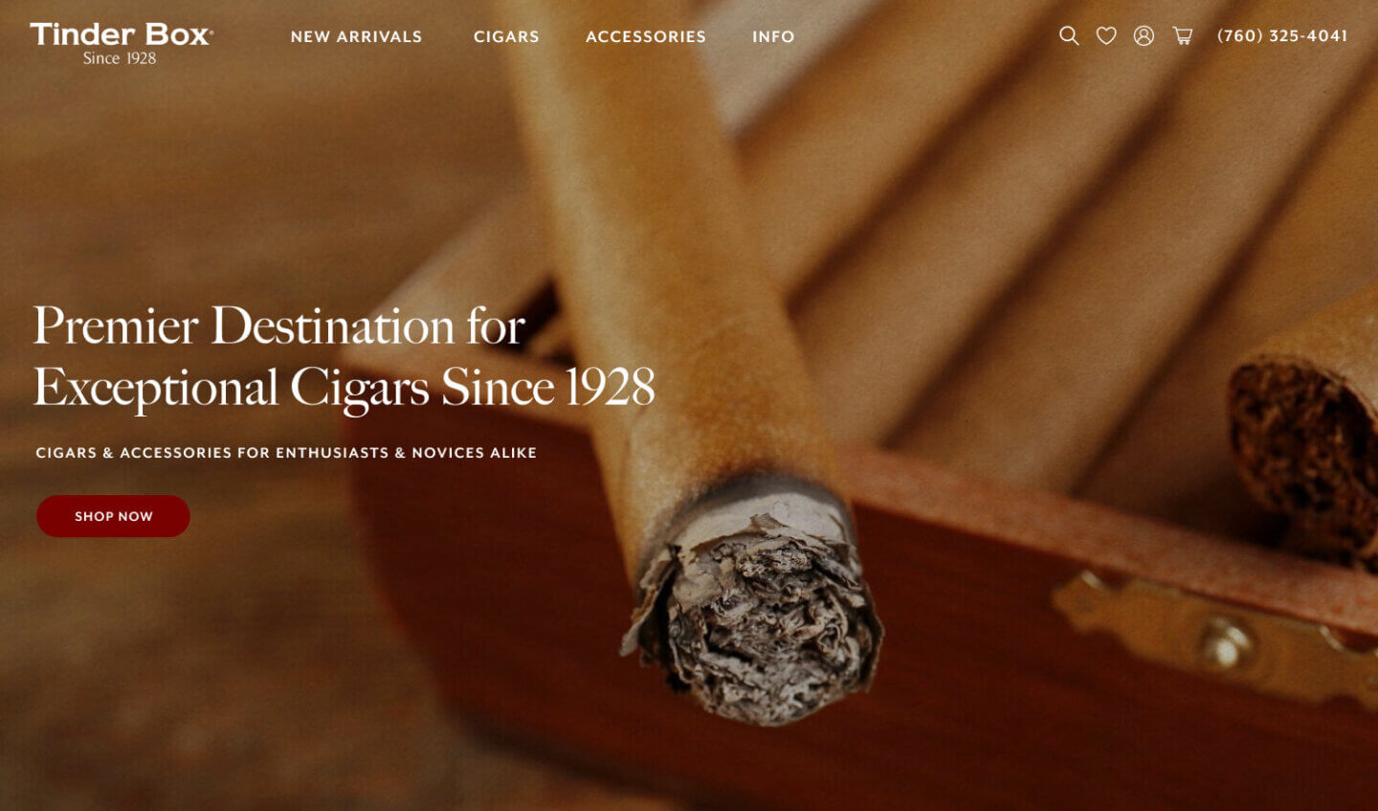The height and width of the screenshot is (811, 1378).
Task: Click the Tinder Box logo
Action: (122, 34)
